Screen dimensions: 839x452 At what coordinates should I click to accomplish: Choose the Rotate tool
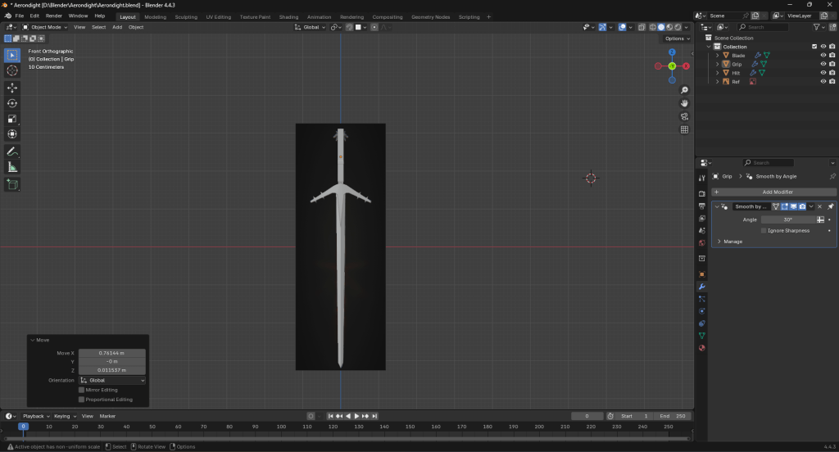[12, 103]
